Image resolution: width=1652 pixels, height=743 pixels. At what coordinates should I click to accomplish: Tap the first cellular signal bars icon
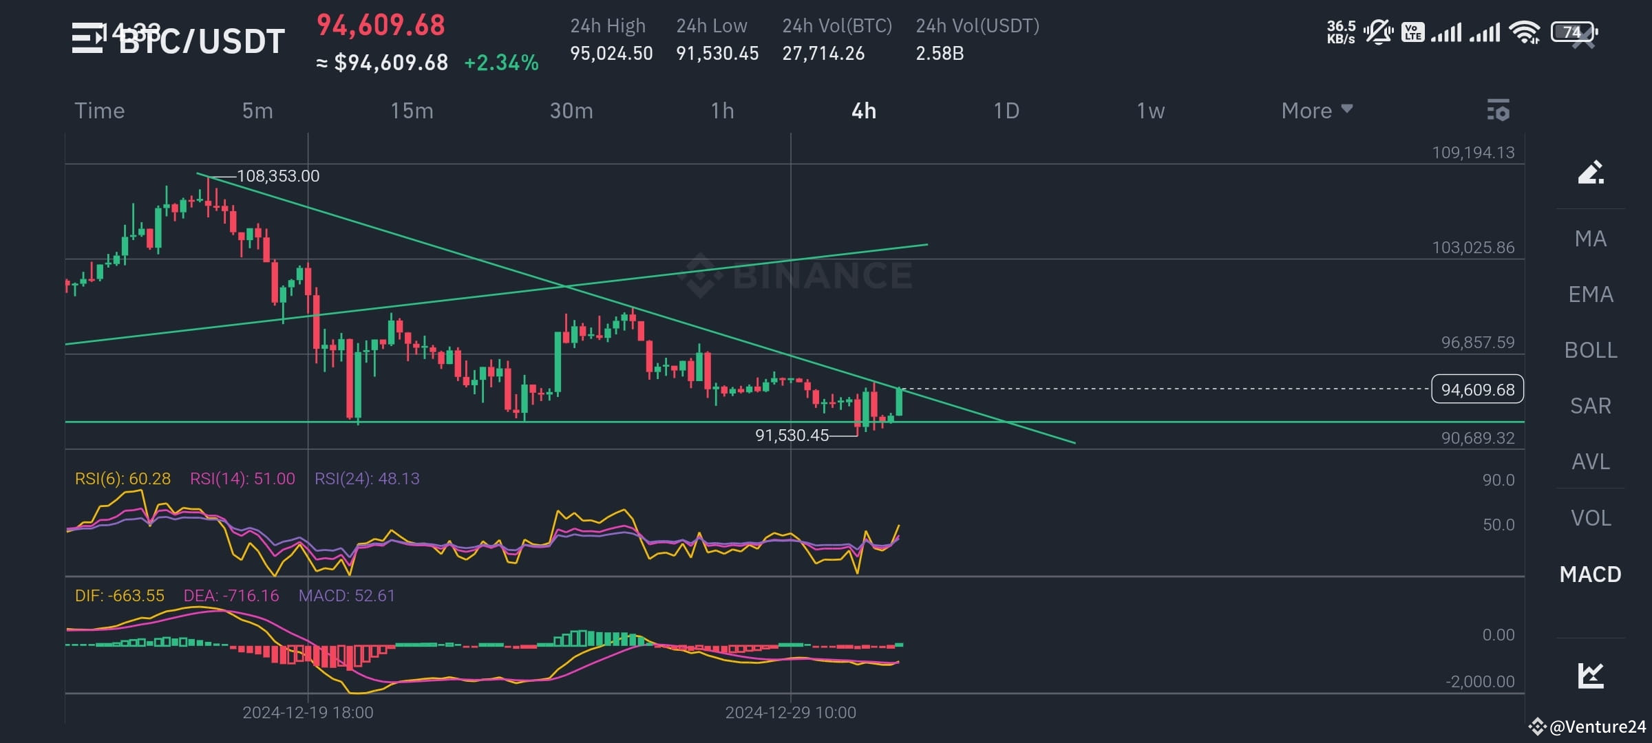pyautogui.click(x=1446, y=32)
